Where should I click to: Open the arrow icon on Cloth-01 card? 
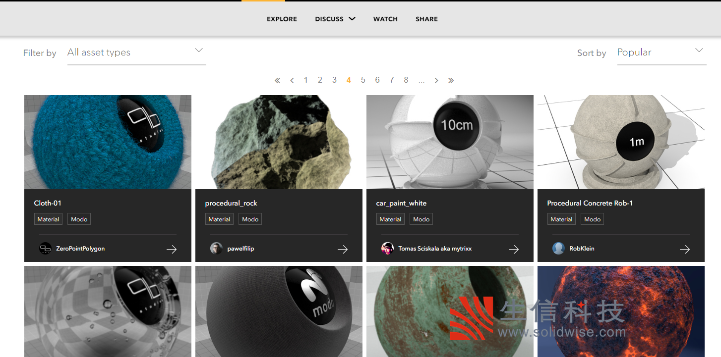[x=172, y=249]
